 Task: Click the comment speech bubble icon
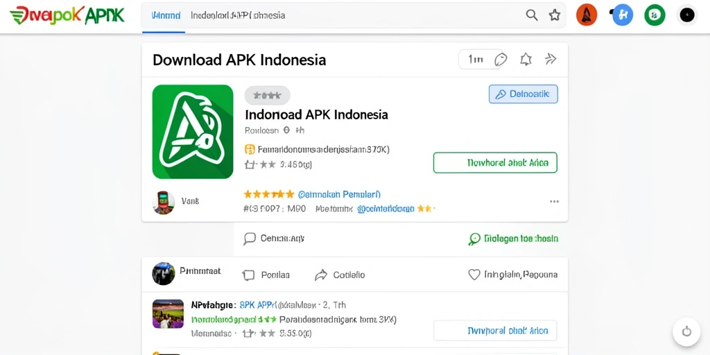pyautogui.click(x=250, y=239)
